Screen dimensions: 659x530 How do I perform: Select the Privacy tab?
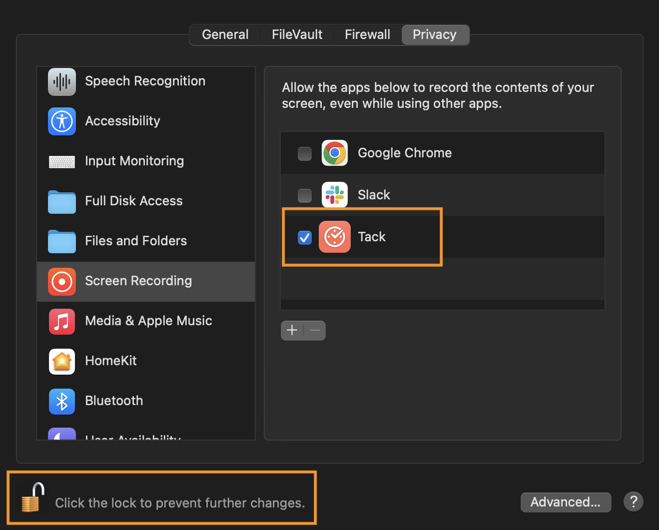tap(435, 34)
